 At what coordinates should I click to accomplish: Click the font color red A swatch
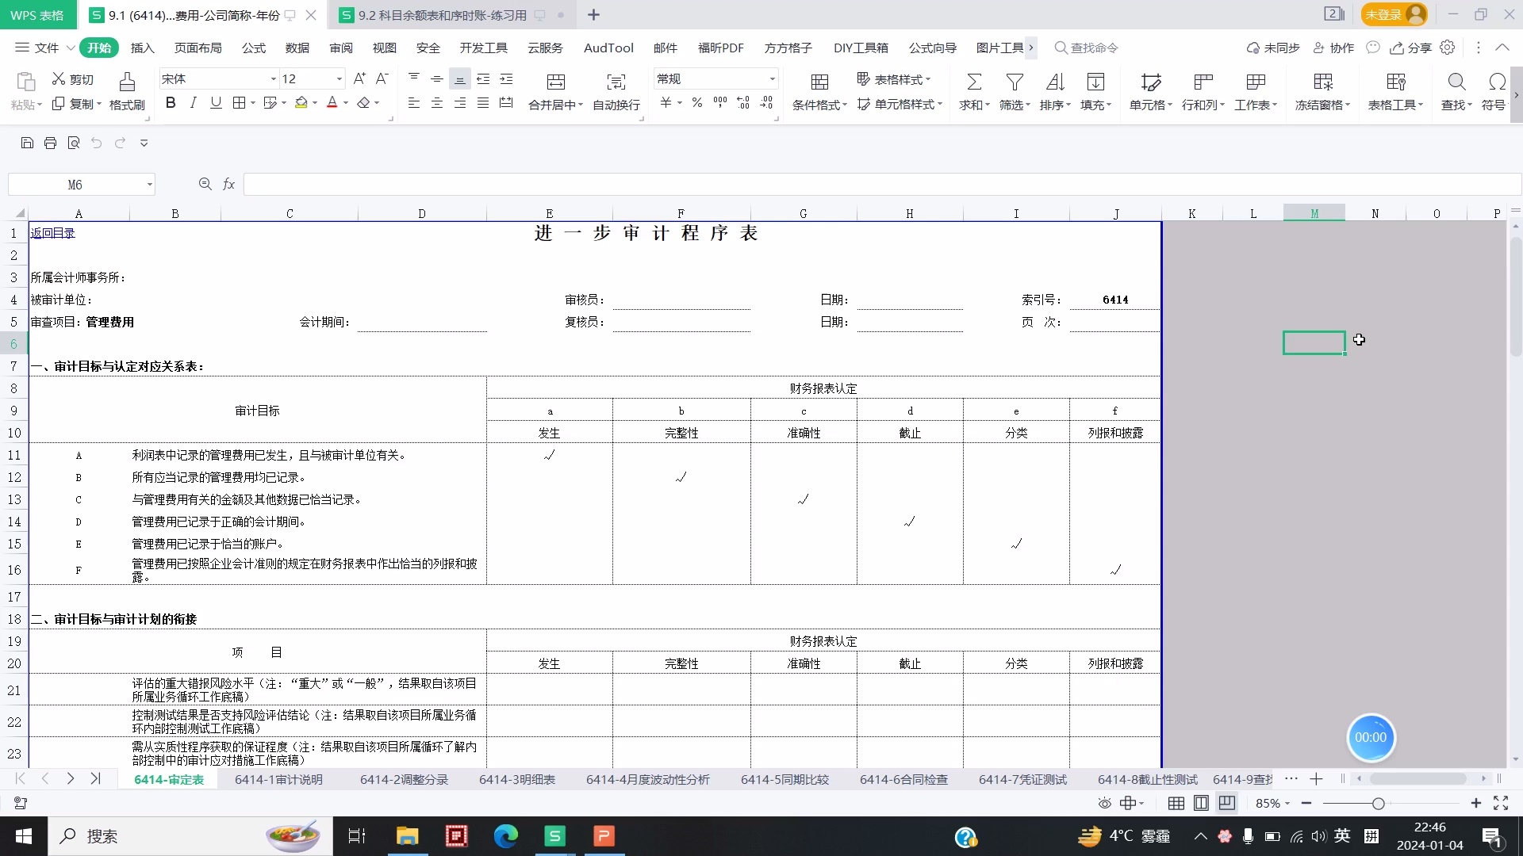(332, 103)
